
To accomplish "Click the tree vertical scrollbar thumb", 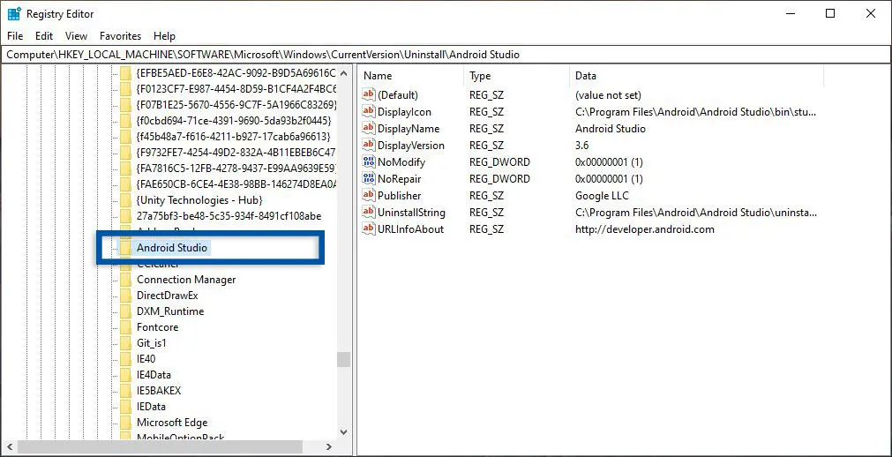I will point(343,360).
